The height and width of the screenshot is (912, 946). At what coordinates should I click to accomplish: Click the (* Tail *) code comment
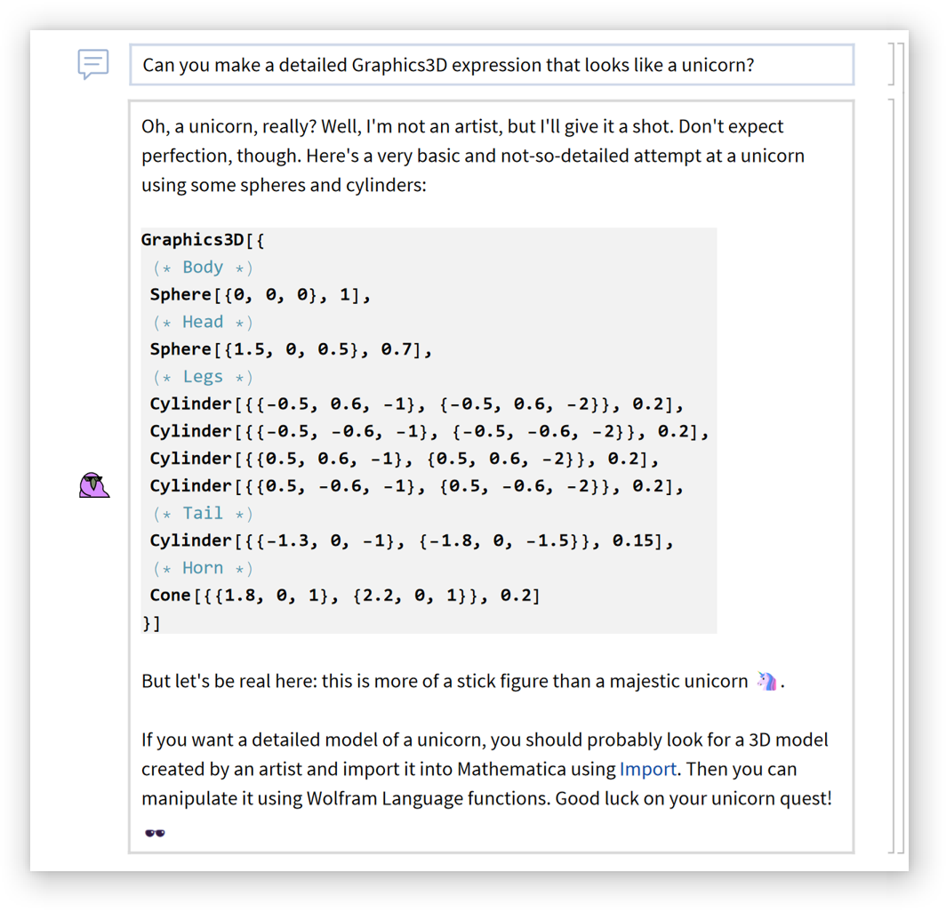point(203,514)
